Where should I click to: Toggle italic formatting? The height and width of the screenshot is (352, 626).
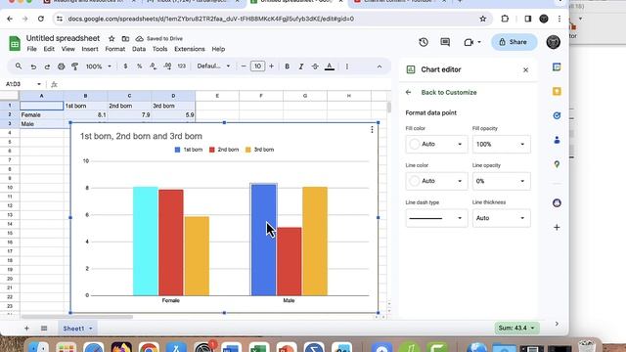point(301,66)
